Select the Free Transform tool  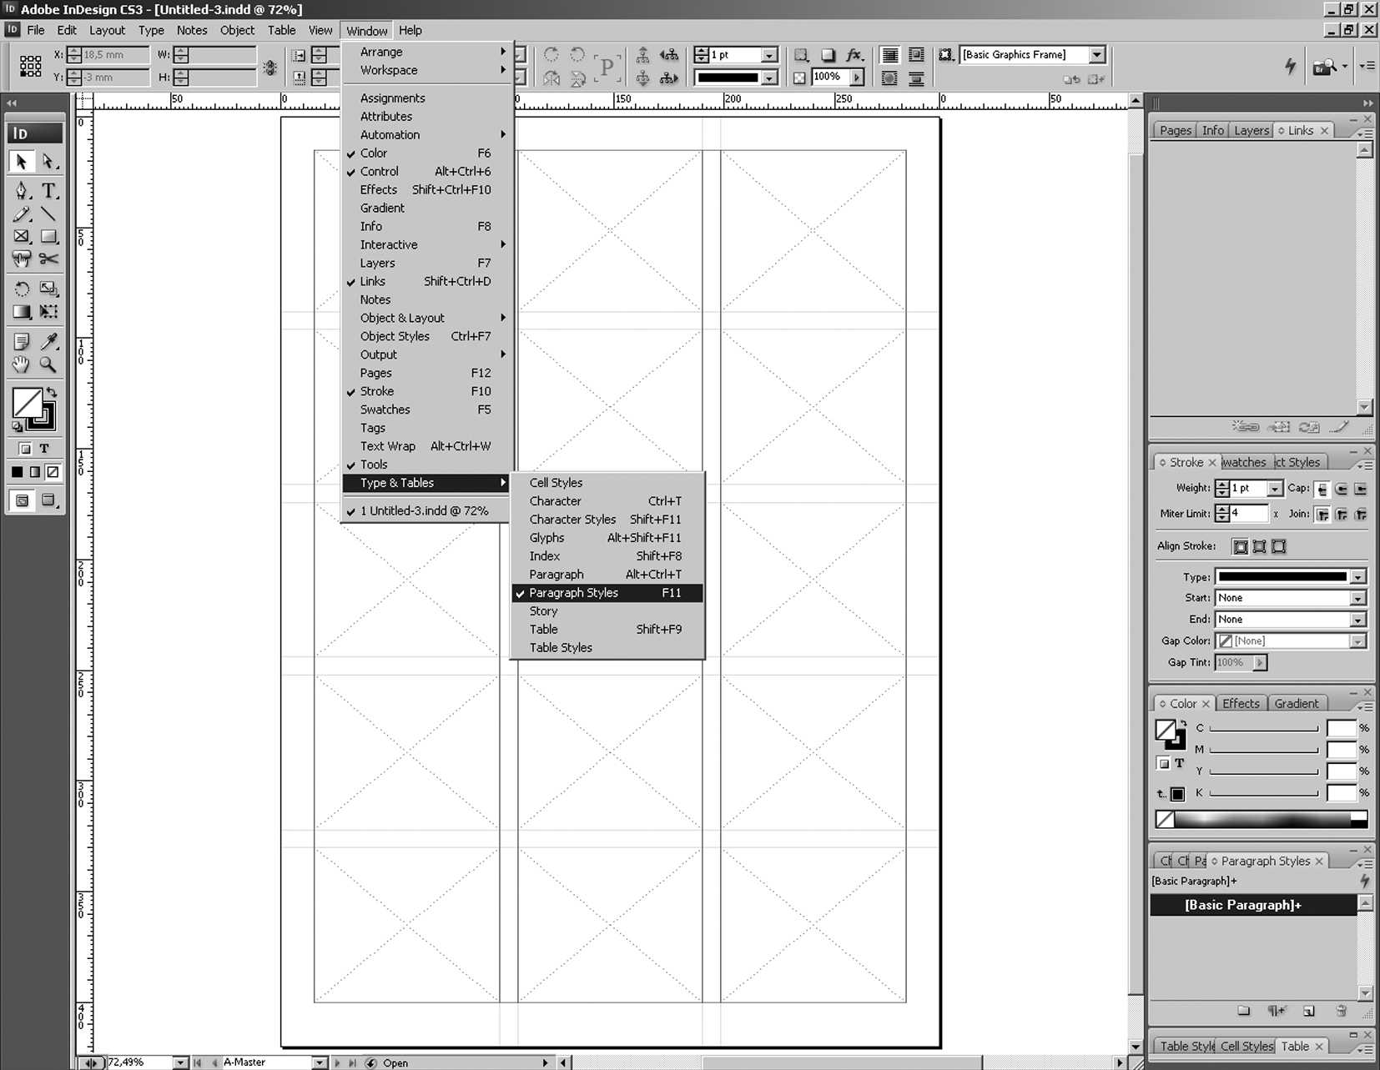click(48, 312)
